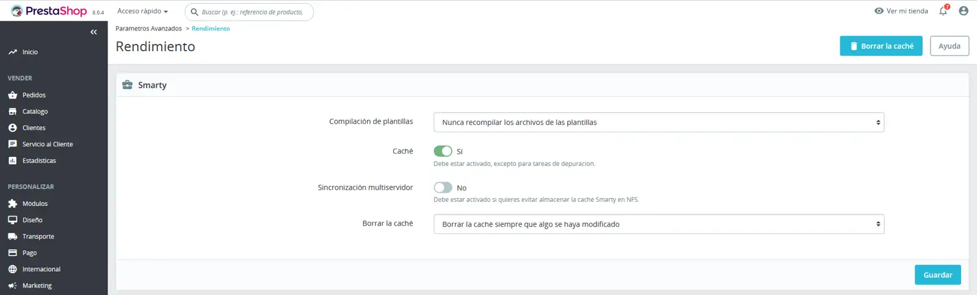977x295 pixels.
Task: Click the Borrar la caché button
Action: pyautogui.click(x=881, y=46)
